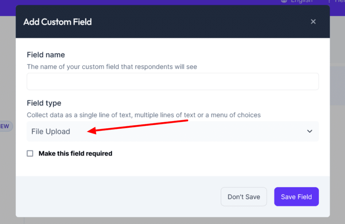Image resolution: width=345 pixels, height=224 pixels.
Task: Close the Add Custom Field dialog
Action: (313, 22)
